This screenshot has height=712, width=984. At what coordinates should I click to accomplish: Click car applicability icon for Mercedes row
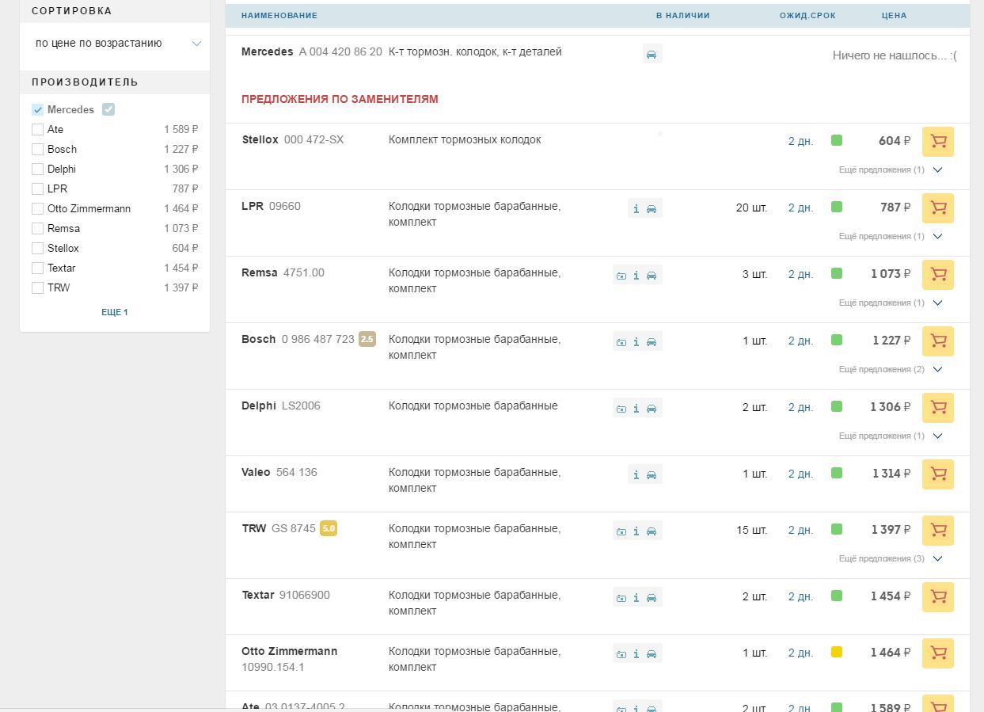pyautogui.click(x=652, y=55)
